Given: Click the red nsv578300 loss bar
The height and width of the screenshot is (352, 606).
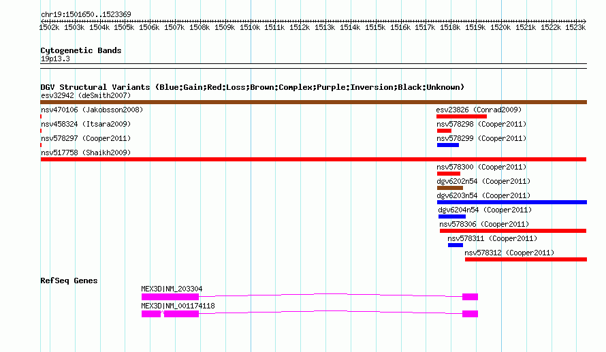Looking at the screenshot, I should [x=449, y=174].
